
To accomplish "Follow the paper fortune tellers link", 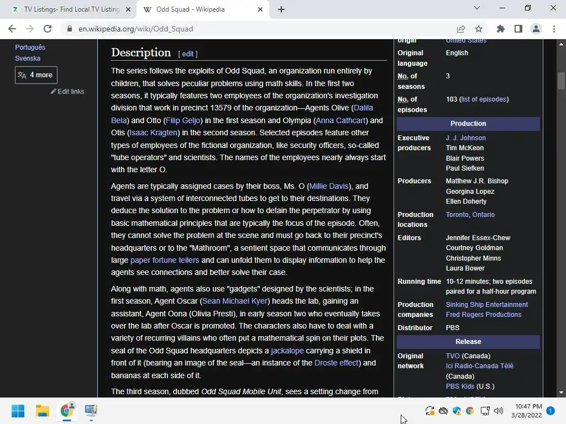I will click(165, 261).
